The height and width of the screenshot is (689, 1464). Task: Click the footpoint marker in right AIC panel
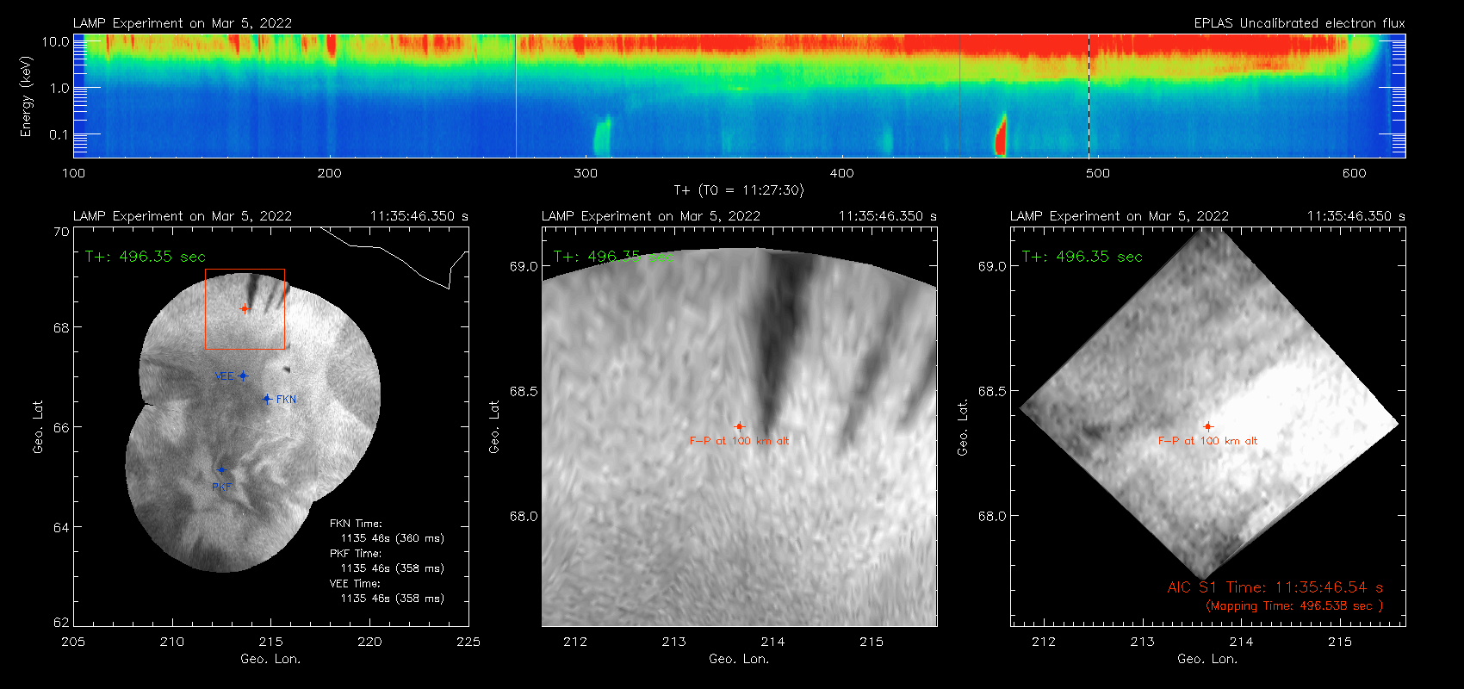click(x=1207, y=426)
